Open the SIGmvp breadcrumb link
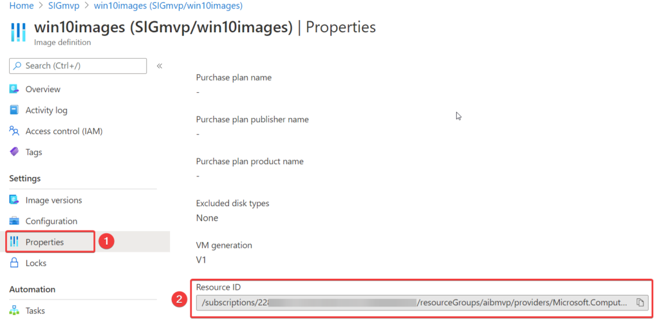Viewport: 659px width, 322px height. tap(64, 6)
